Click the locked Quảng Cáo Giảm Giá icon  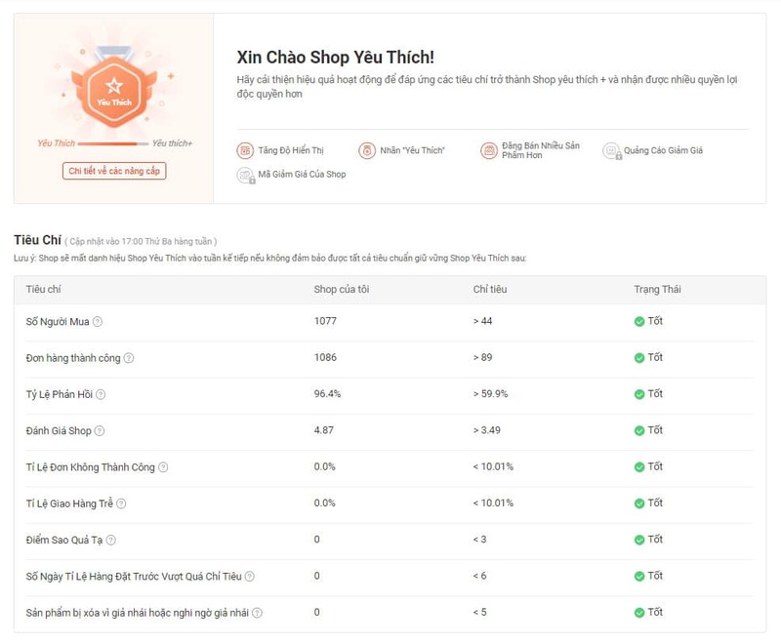611,150
